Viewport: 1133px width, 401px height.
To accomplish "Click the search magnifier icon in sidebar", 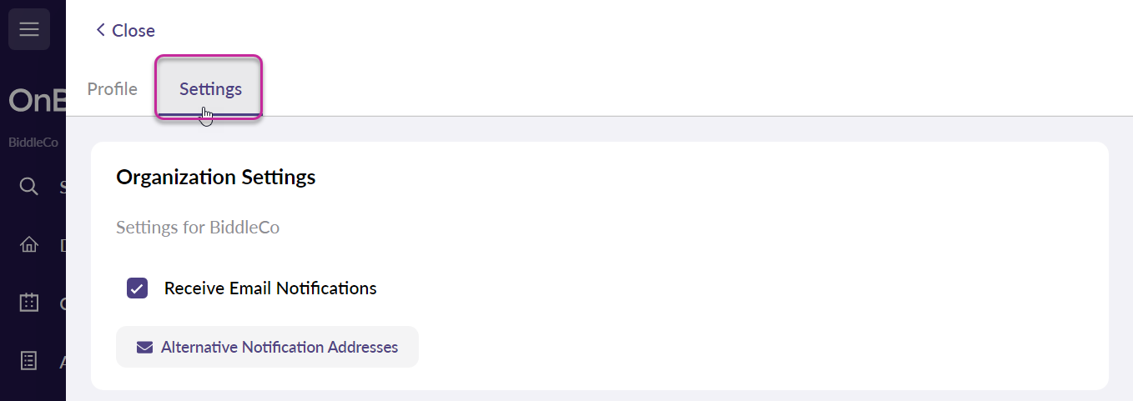I will pos(29,187).
